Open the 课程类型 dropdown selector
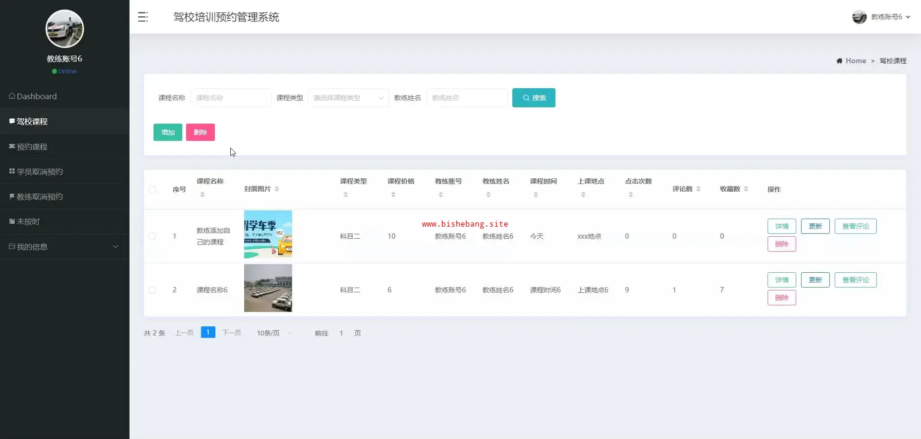 pos(348,98)
